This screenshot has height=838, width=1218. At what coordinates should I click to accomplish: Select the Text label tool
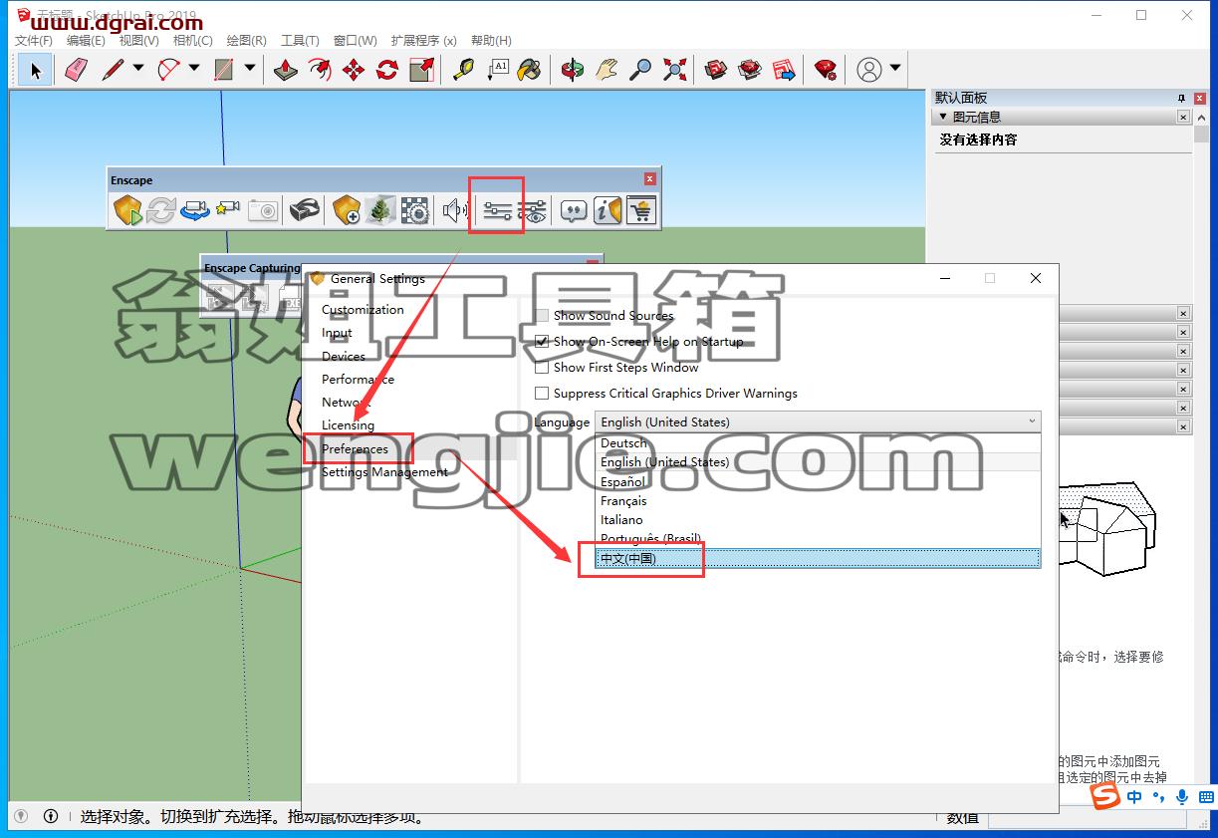(497, 70)
